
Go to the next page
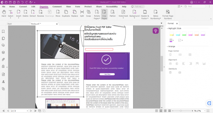(x=31, y=111)
